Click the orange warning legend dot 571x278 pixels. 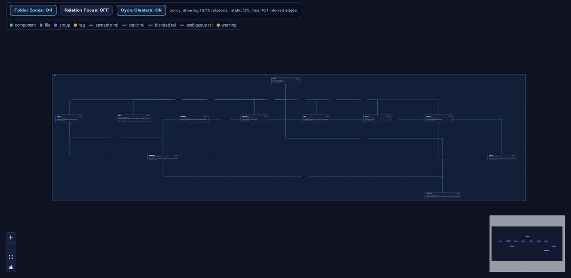click(218, 25)
